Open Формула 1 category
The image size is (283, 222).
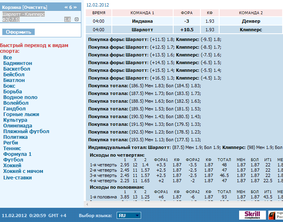click(17, 154)
